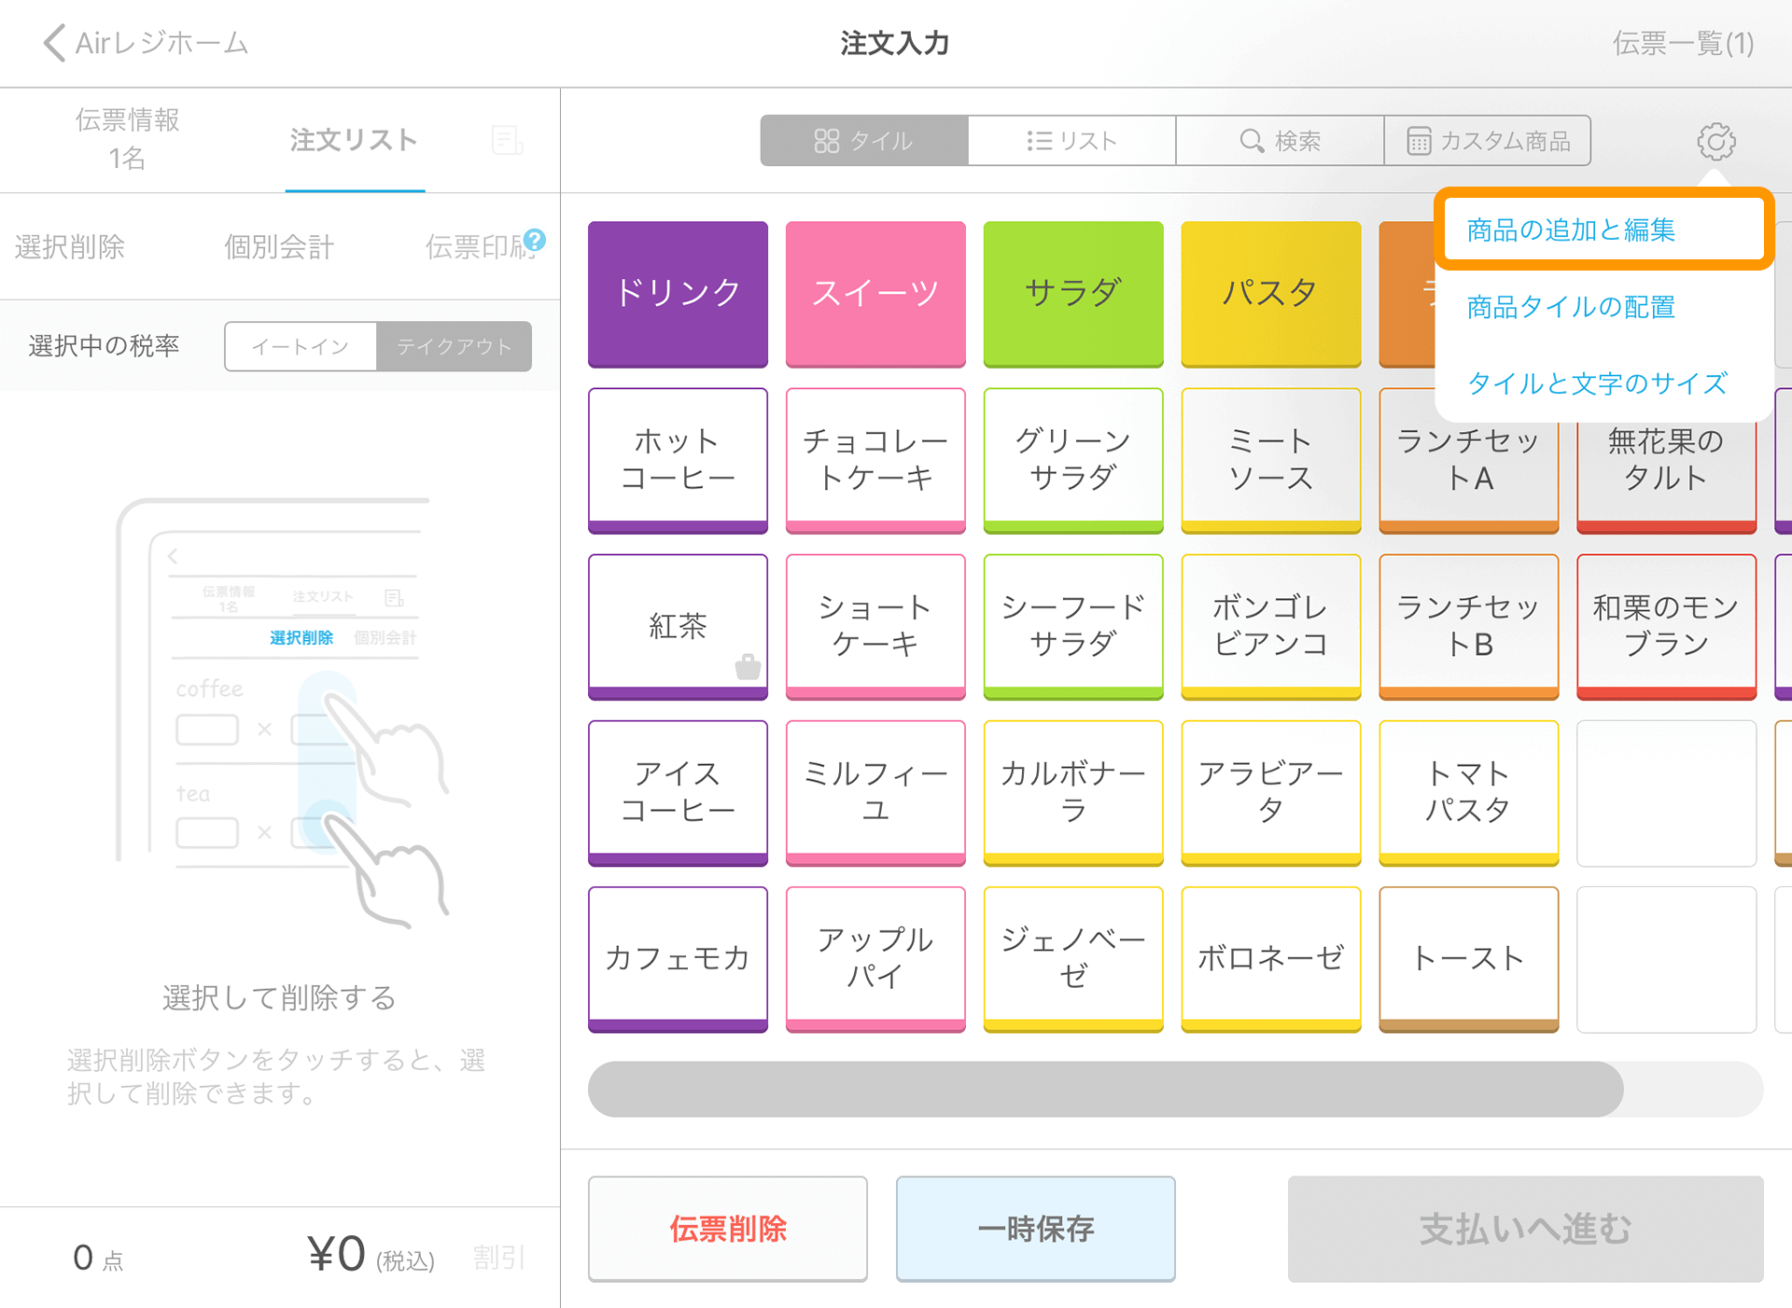Add ジェノベーゼ to the order
The width and height of the screenshot is (1792, 1308).
(1073, 958)
